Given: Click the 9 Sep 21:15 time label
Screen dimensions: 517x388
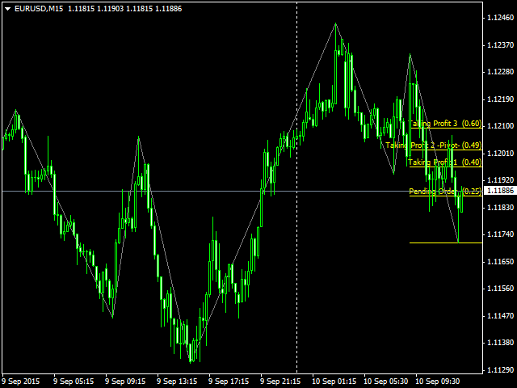Looking at the screenshot, I should pos(280,382).
